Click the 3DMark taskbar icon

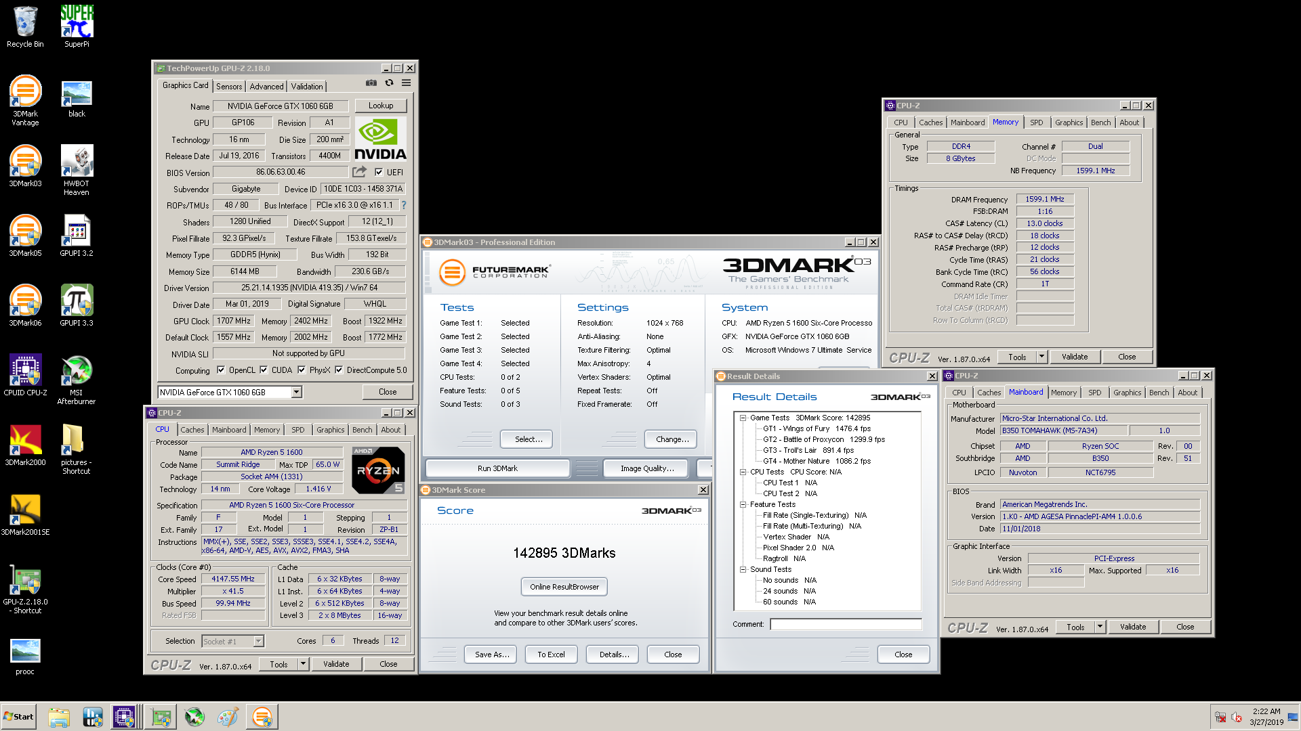(x=262, y=717)
